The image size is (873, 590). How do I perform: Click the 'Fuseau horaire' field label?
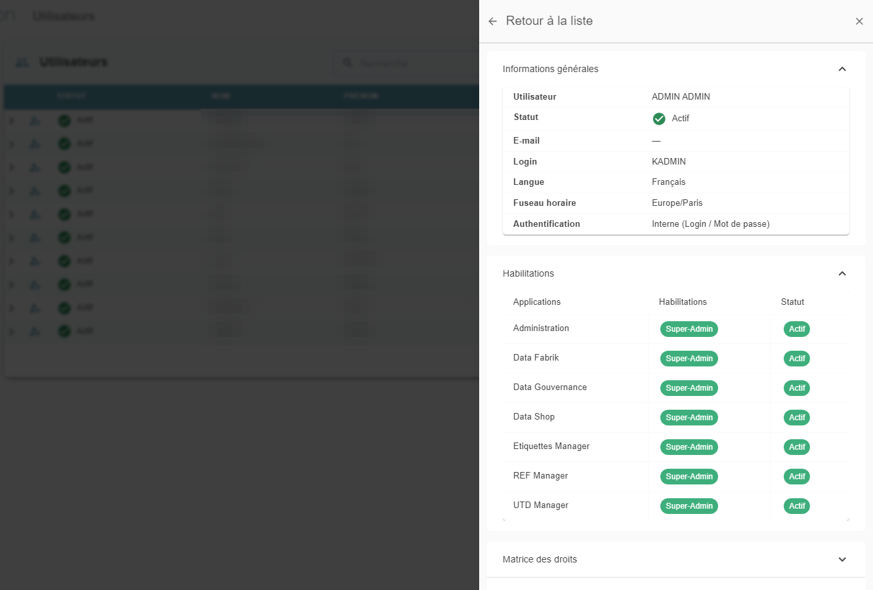[x=545, y=203]
